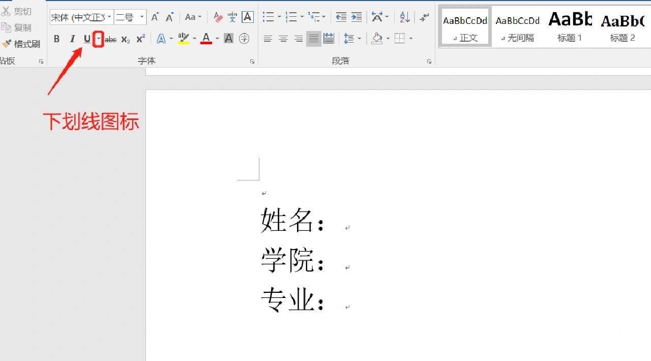Open line spacing options

352,39
